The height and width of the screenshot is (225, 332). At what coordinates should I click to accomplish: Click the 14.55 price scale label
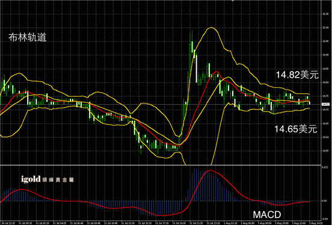click(325, 151)
